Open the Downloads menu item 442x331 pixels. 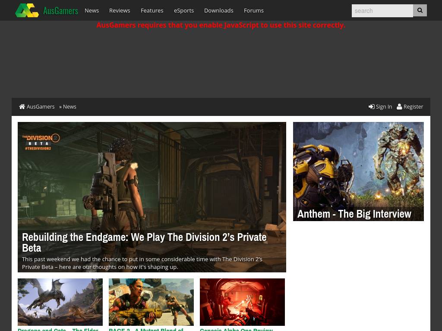click(x=219, y=10)
